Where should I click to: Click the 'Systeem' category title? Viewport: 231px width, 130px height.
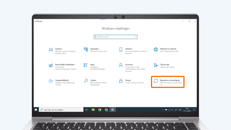coord(59,49)
